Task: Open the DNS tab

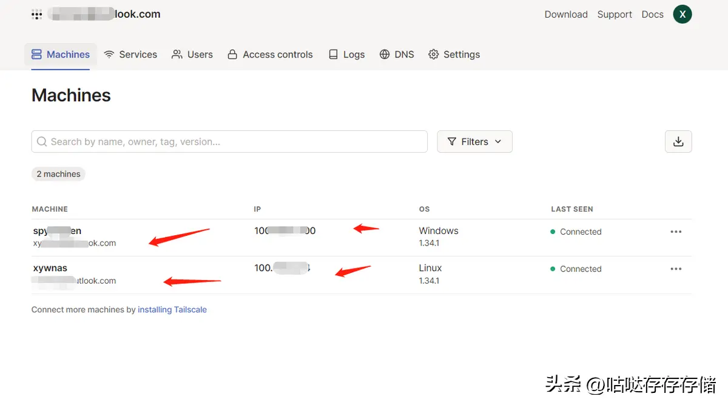Action: pyautogui.click(x=397, y=55)
